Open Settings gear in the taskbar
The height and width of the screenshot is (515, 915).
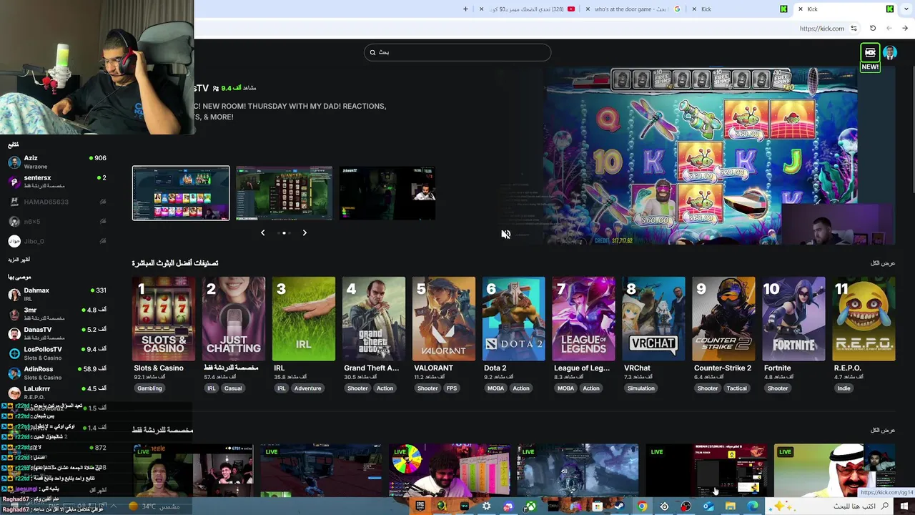point(487,506)
